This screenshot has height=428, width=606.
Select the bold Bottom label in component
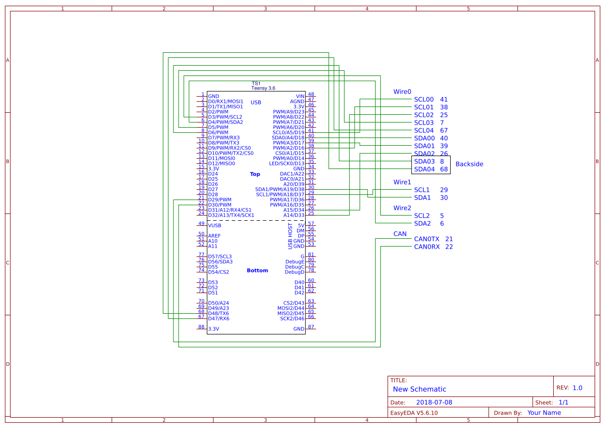[x=257, y=270]
